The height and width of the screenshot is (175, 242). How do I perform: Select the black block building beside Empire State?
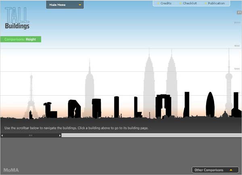click(x=97, y=108)
